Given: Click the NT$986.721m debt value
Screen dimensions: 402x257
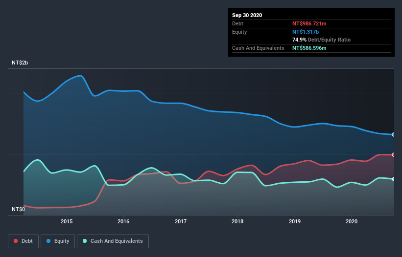Looking at the screenshot, I should tap(309, 23).
